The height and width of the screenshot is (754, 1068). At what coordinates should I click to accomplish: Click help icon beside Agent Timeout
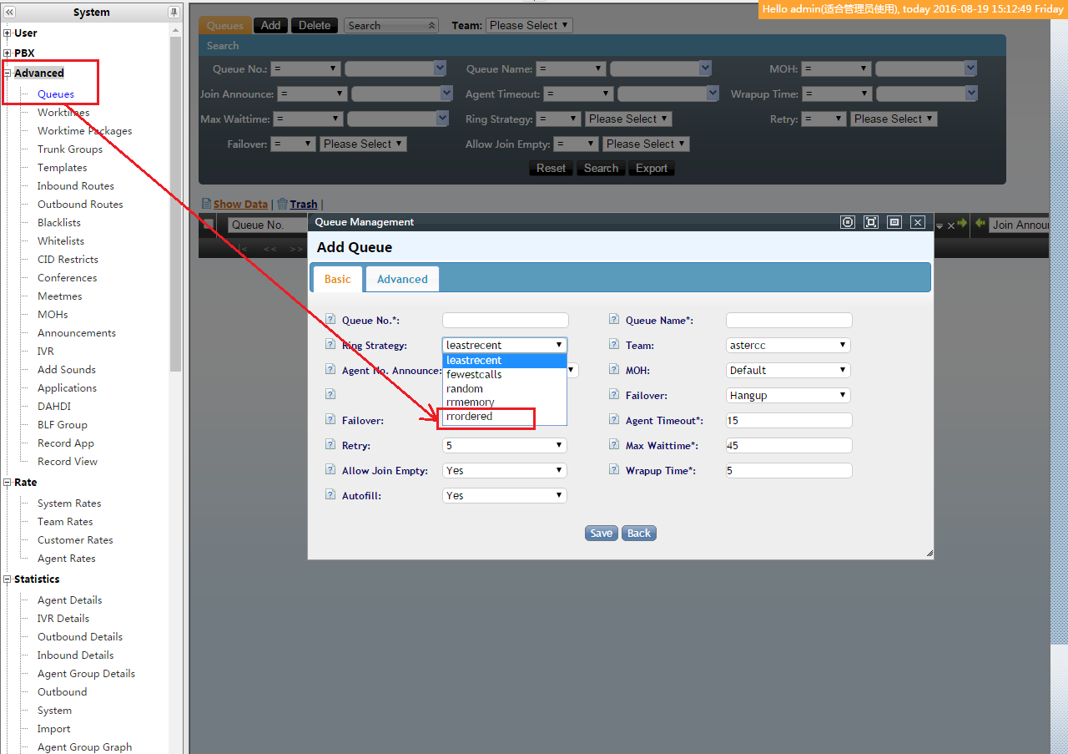pyautogui.click(x=614, y=420)
